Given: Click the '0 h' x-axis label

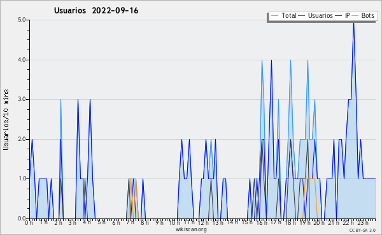Looking at the screenshot, I should 29,223.
